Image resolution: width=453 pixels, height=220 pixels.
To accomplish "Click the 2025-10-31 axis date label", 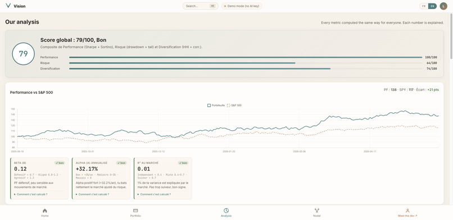I will [88, 152].
